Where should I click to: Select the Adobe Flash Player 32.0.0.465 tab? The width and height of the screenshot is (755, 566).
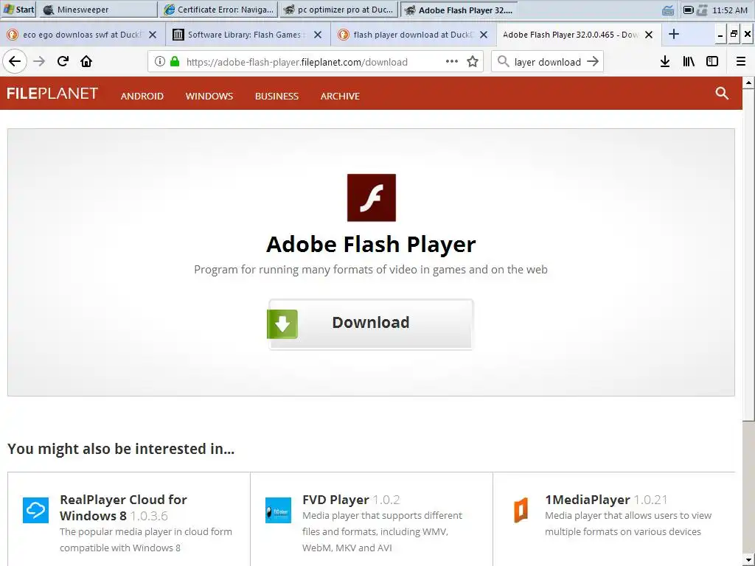pos(578,35)
